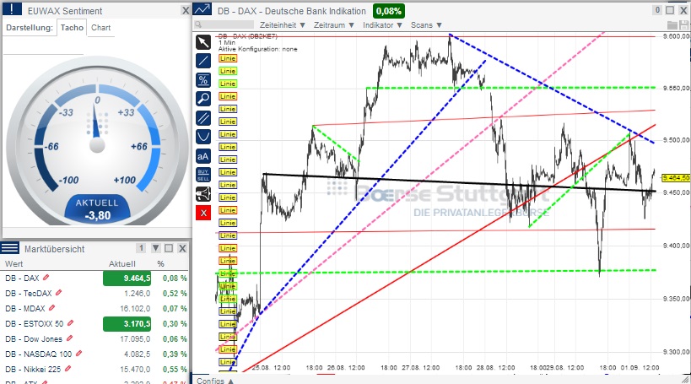
Task: Open the Buy/Sell marker tool
Action: pyautogui.click(x=203, y=175)
